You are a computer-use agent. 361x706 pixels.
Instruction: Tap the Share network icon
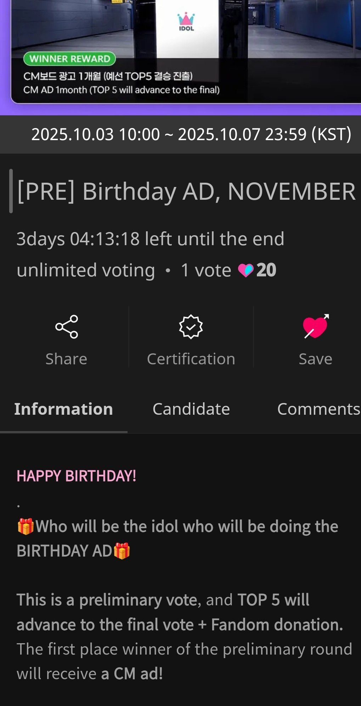pyautogui.click(x=67, y=326)
